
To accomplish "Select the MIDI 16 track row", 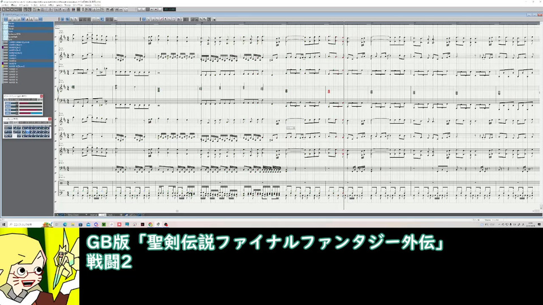I will 28,82.
